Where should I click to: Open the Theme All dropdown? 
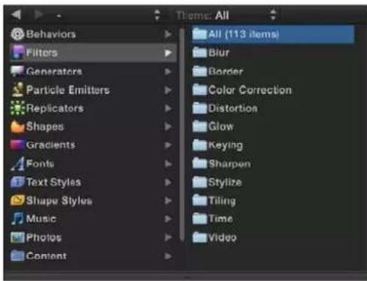coord(274,15)
